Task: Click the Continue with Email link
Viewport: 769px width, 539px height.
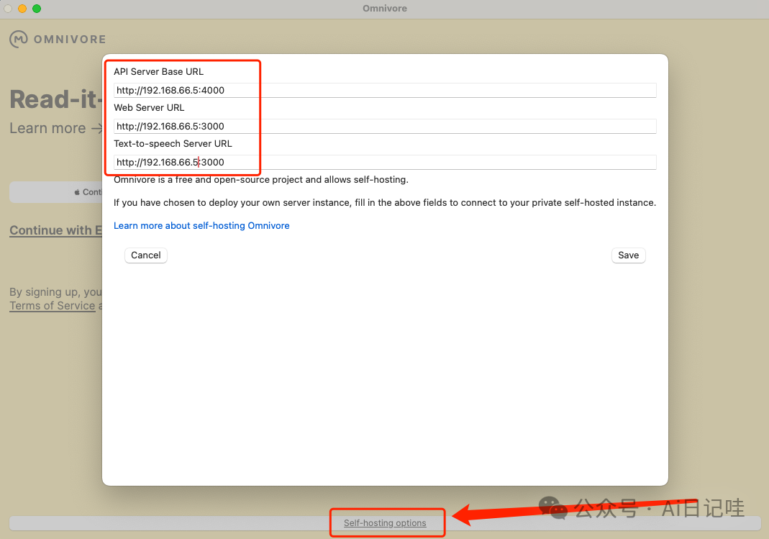Action: tap(55, 230)
